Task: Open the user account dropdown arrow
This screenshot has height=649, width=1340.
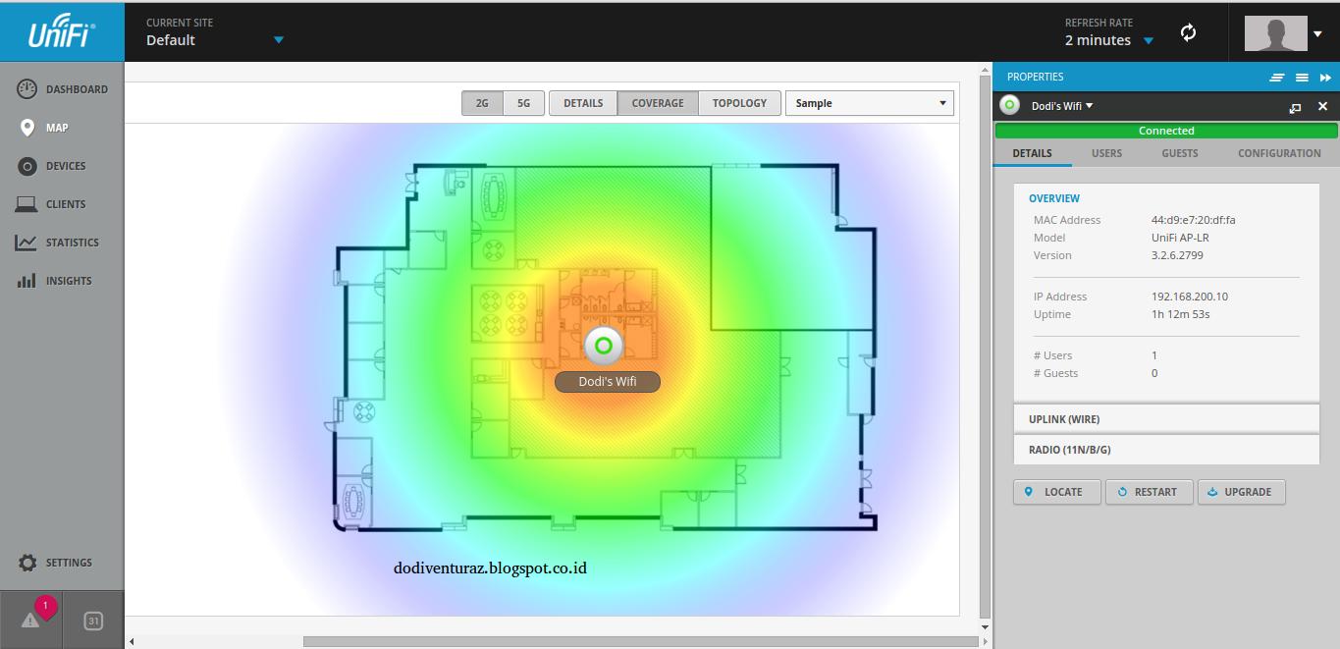Action: (x=1317, y=33)
